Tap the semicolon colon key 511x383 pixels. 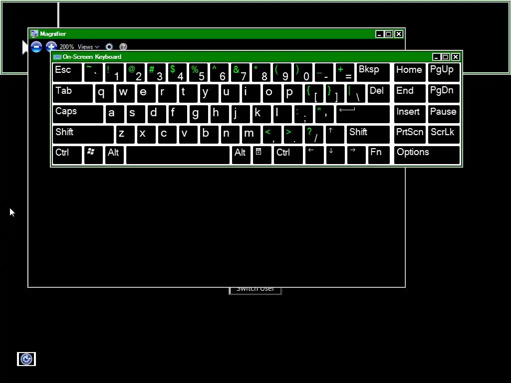(x=303, y=114)
